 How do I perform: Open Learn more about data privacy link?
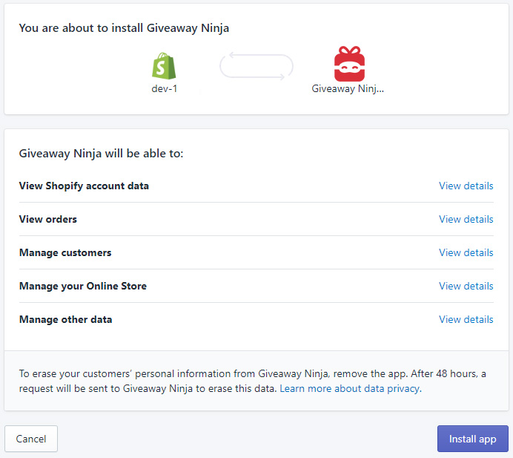pos(350,388)
